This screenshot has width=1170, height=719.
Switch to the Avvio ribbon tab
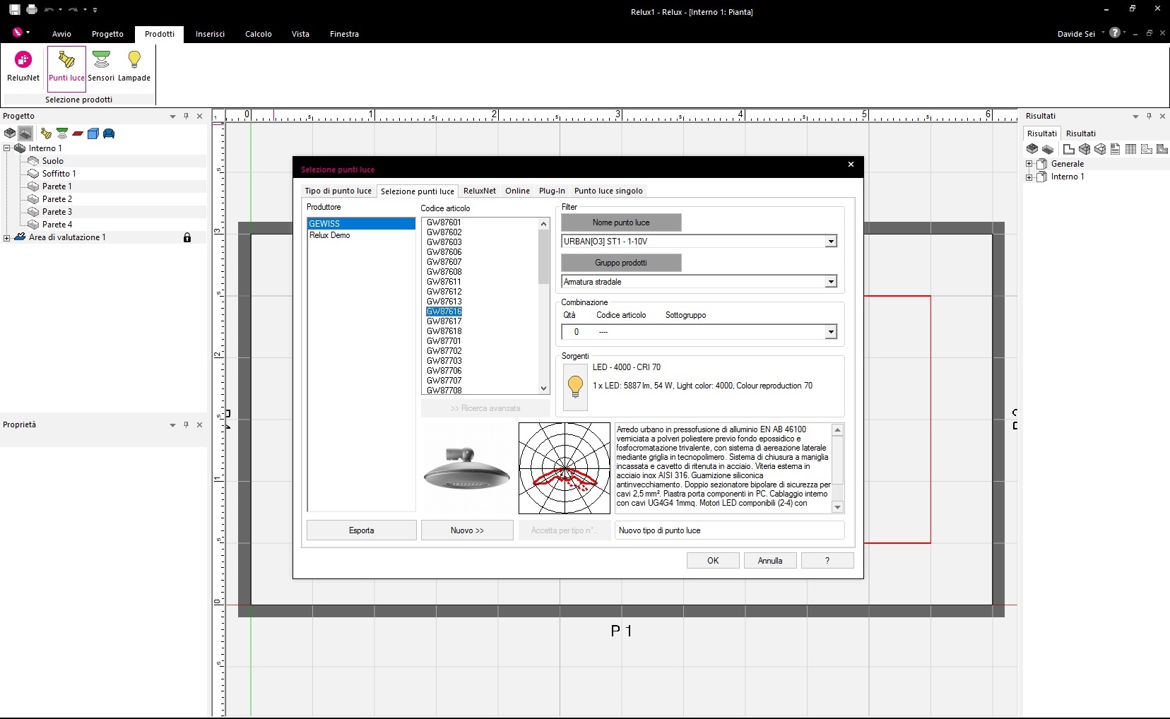(61, 34)
